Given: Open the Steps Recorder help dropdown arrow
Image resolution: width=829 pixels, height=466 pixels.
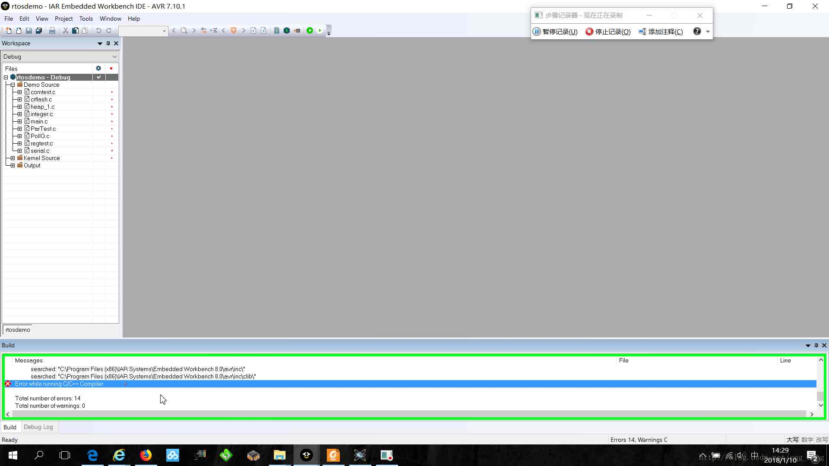Looking at the screenshot, I should [708, 31].
